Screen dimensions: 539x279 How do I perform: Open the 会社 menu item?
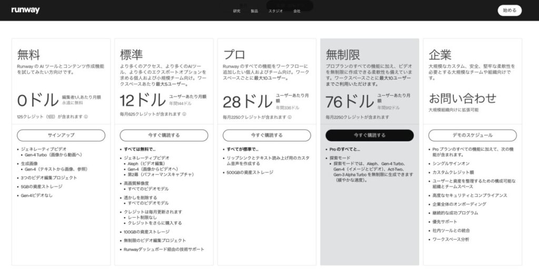[x=297, y=11]
